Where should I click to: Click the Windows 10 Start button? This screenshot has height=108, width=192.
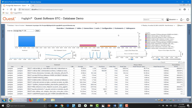[3, 106]
